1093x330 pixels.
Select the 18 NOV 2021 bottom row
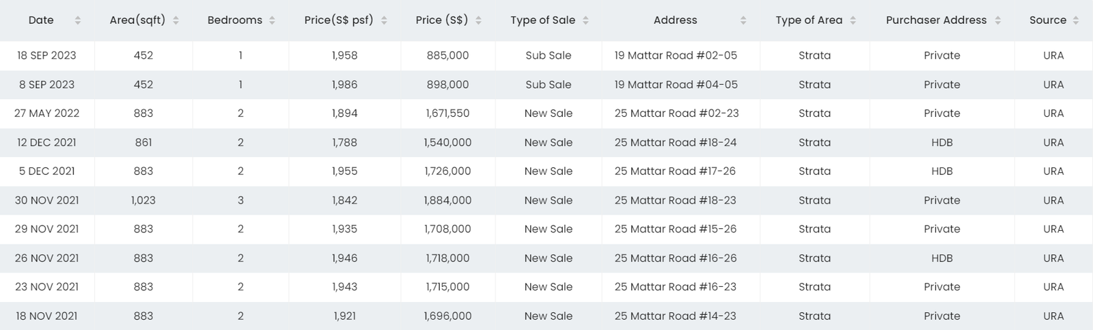[x=546, y=316]
